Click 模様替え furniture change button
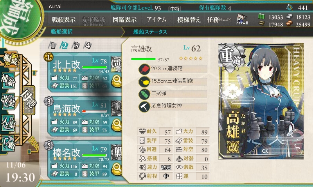This screenshot has width=313, height=187. [x=189, y=19]
